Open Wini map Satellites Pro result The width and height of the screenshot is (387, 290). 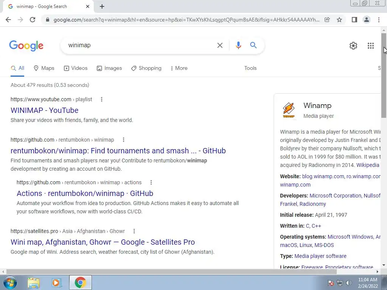pyautogui.click(x=103, y=242)
